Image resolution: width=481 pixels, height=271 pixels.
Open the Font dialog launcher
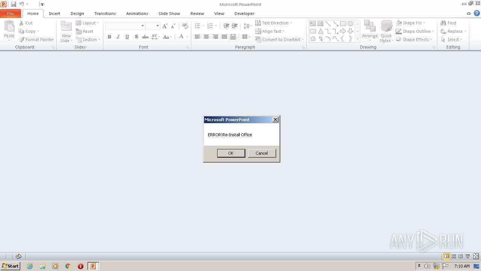coord(188,47)
